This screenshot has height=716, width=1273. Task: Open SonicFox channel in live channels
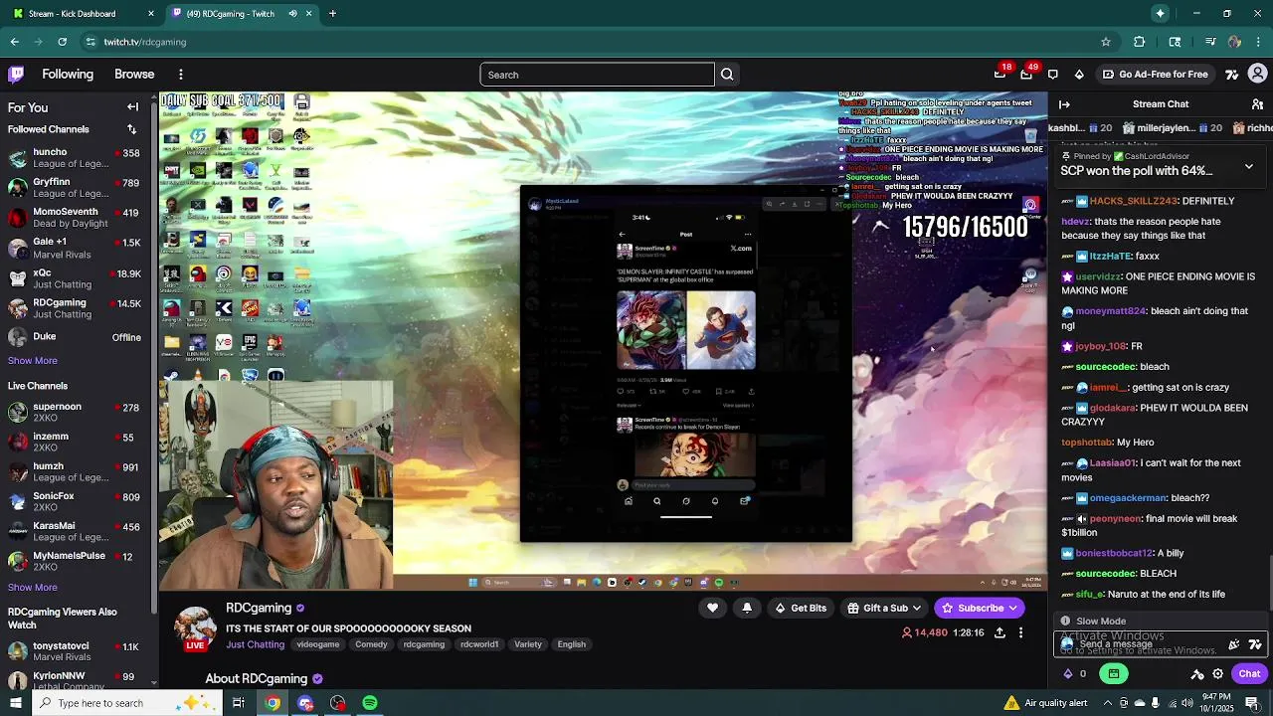click(x=74, y=501)
